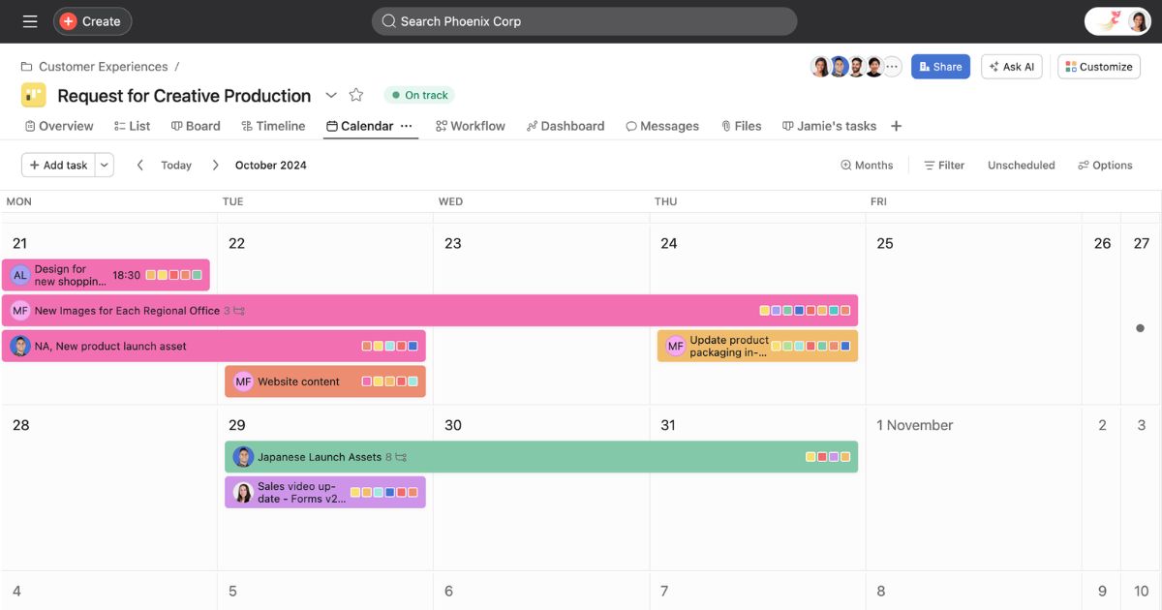Click the blue Share button
Screen dimensions: 1162x610
coord(940,67)
